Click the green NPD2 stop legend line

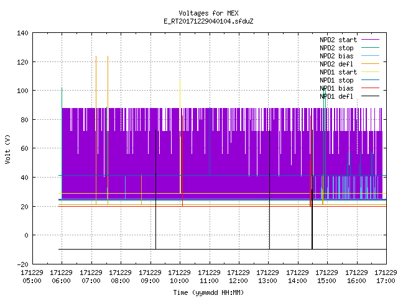[x=371, y=48]
